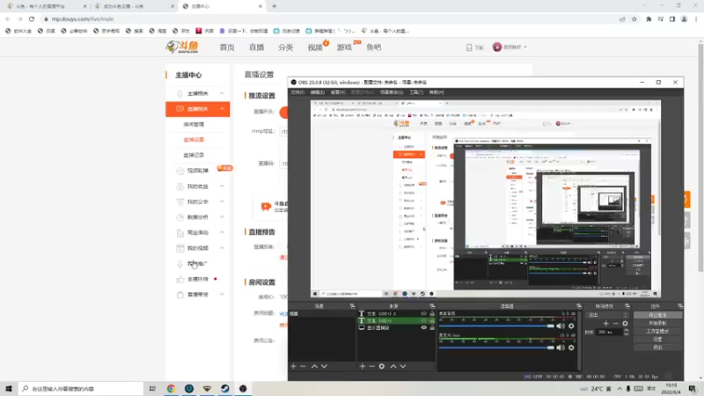The height and width of the screenshot is (396, 704).
Task: Mute the 麦克风/Aux channel
Action: [561, 348]
